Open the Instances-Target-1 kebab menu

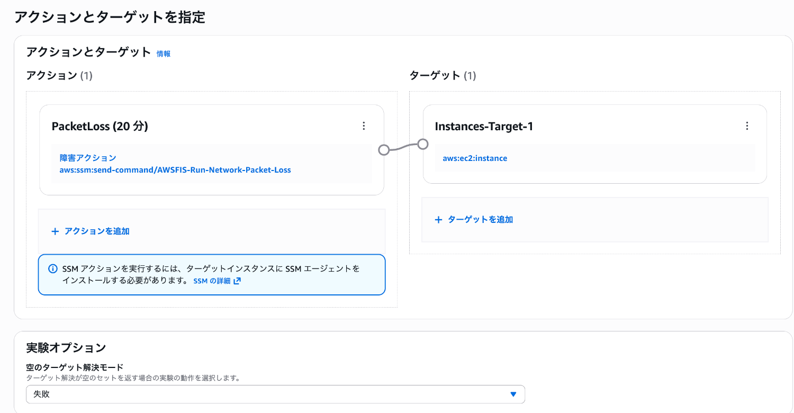click(x=747, y=126)
